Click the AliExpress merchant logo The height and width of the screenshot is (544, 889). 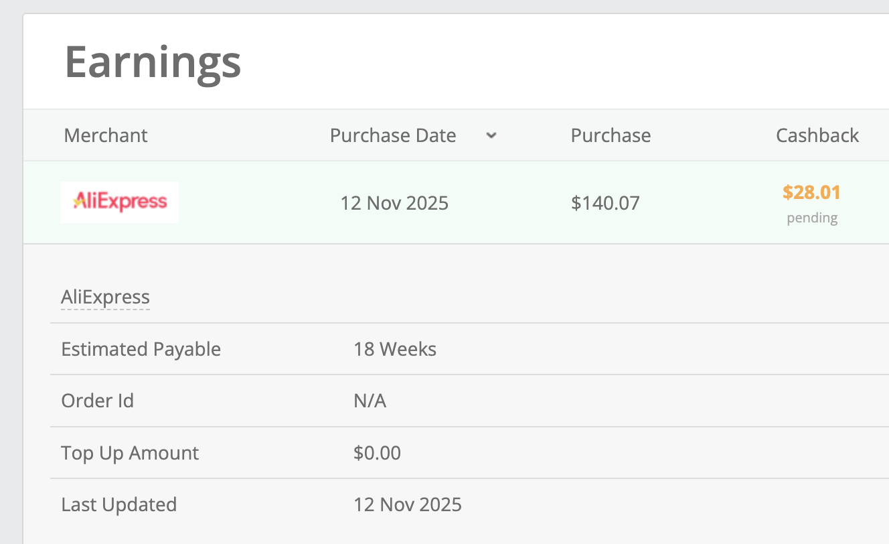coord(120,202)
